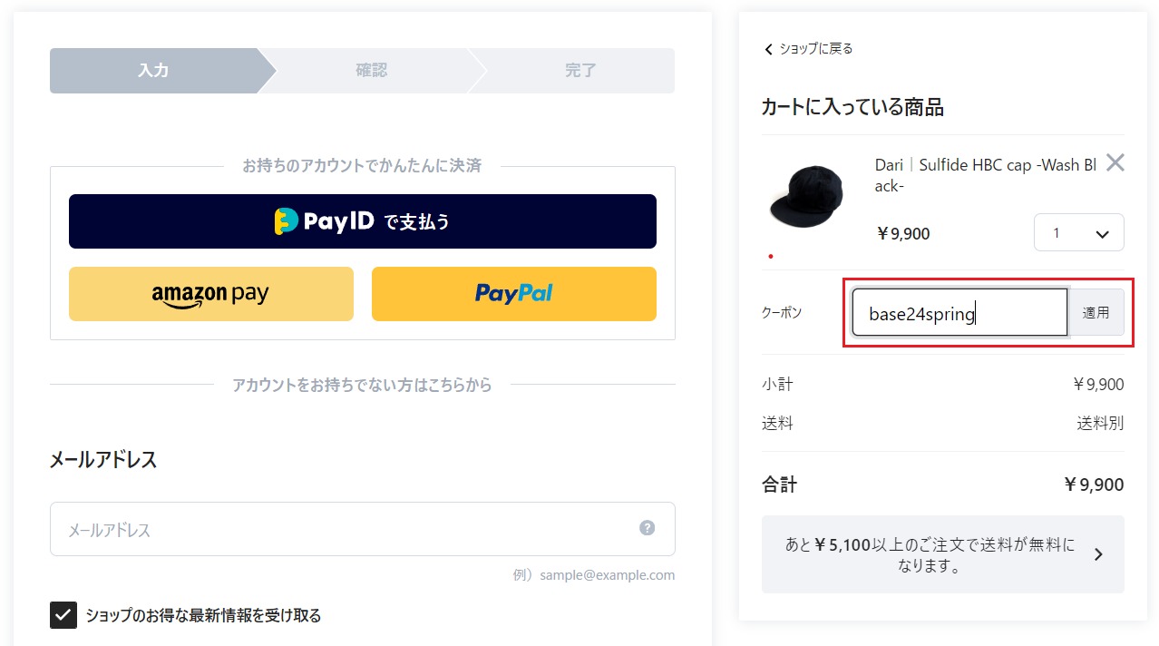Image resolution: width=1159 pixels, height=646 pixels.
Task: Click the back chevron beside ショップに戻る
Action: pos(769,49)
